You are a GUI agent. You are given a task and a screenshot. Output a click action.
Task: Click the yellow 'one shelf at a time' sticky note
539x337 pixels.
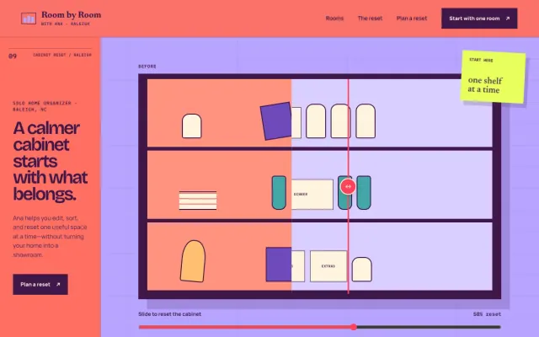point(494,77)
